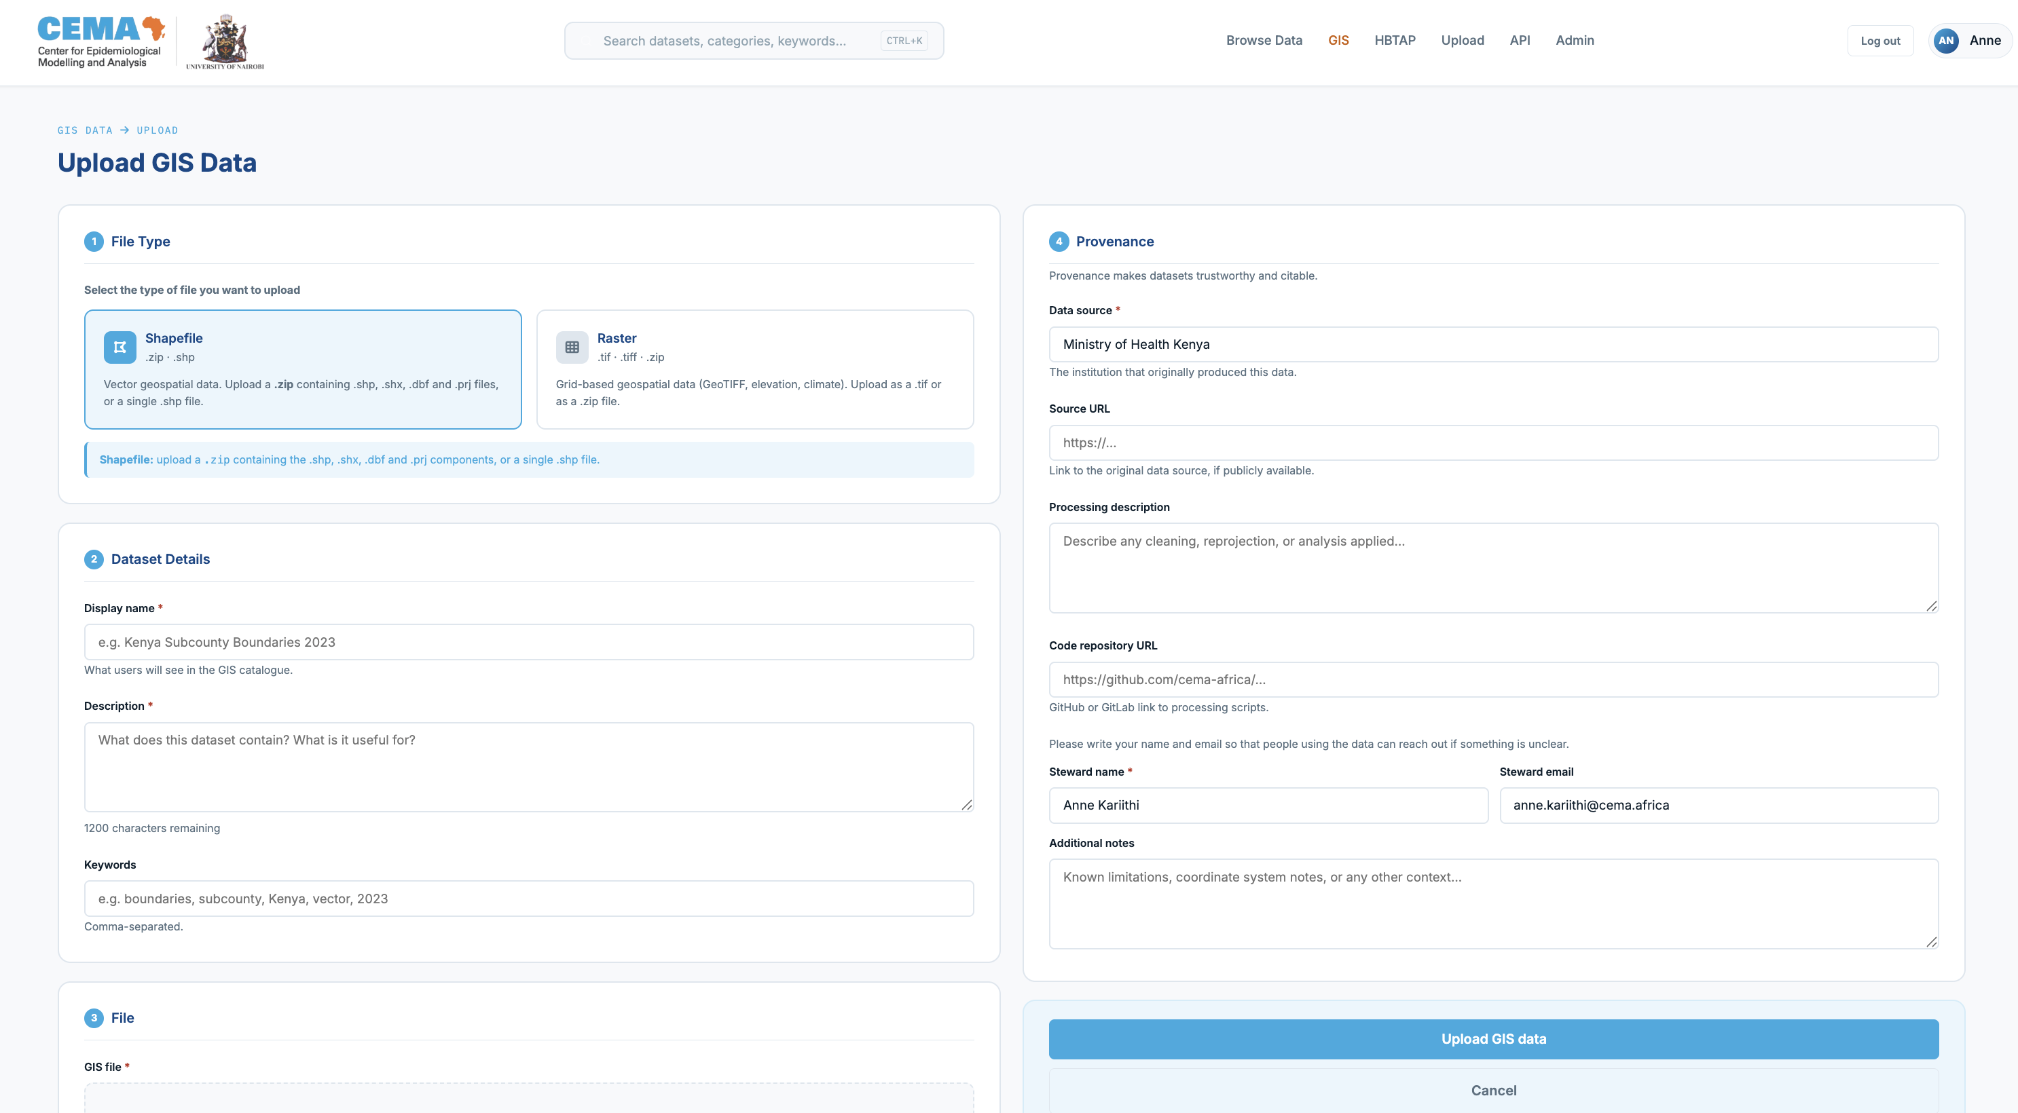Screen dimensions: 2018x1113
Task: Focus the Processing description textarea
Action: click(x=1493, y=568)
